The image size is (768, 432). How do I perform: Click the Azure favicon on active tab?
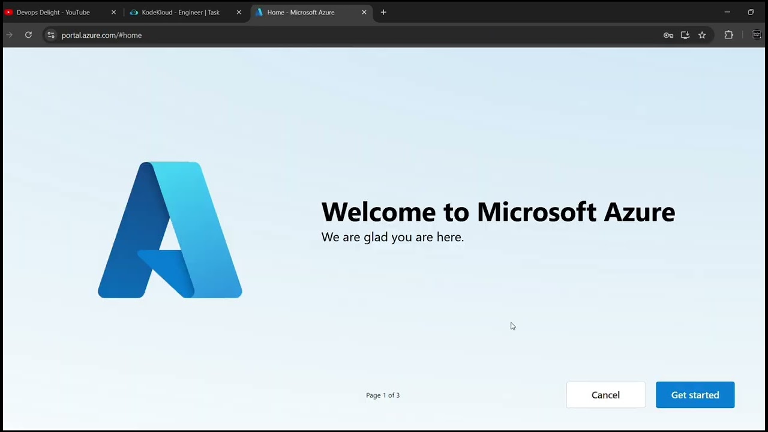[259, 12]
